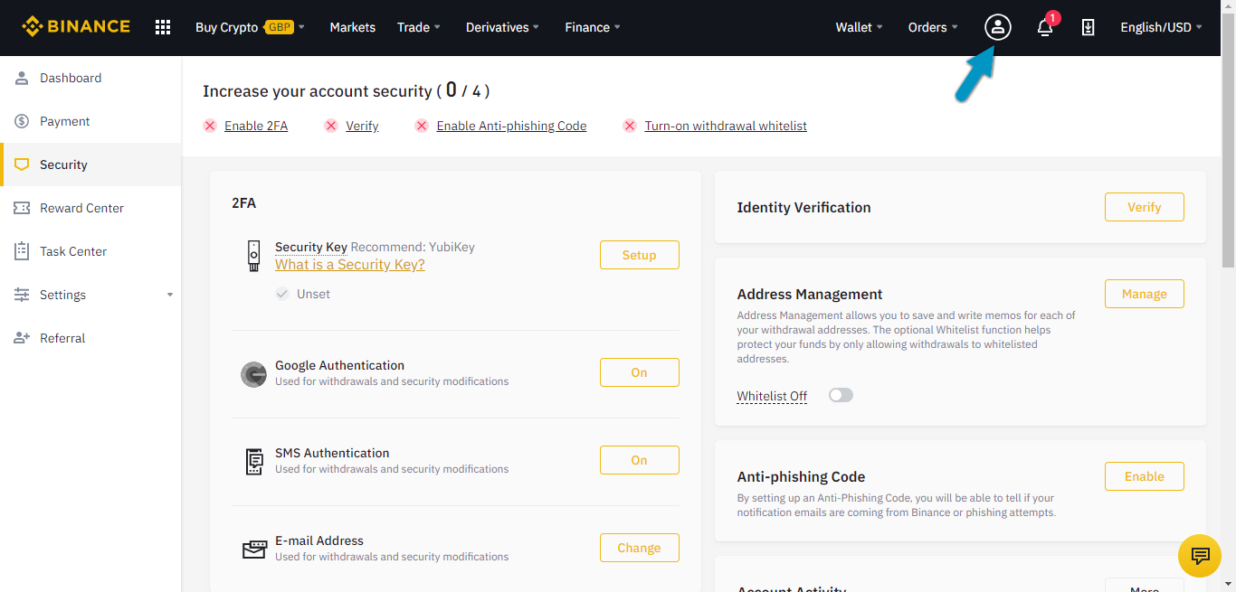Open Task Center in sidebar
Viewport: 1236px width, 592px height.
[90, 251]
